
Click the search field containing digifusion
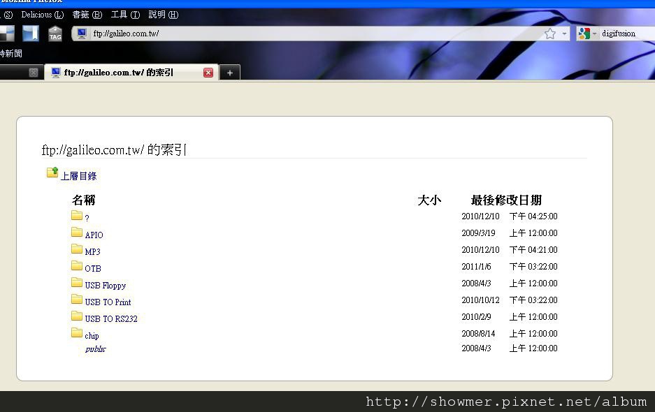click(626, 34)
